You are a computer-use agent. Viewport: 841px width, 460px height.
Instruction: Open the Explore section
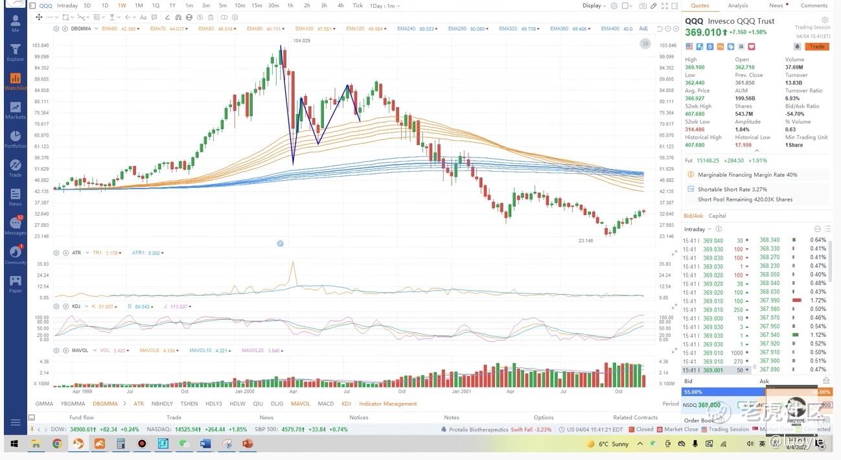point(15,52)
